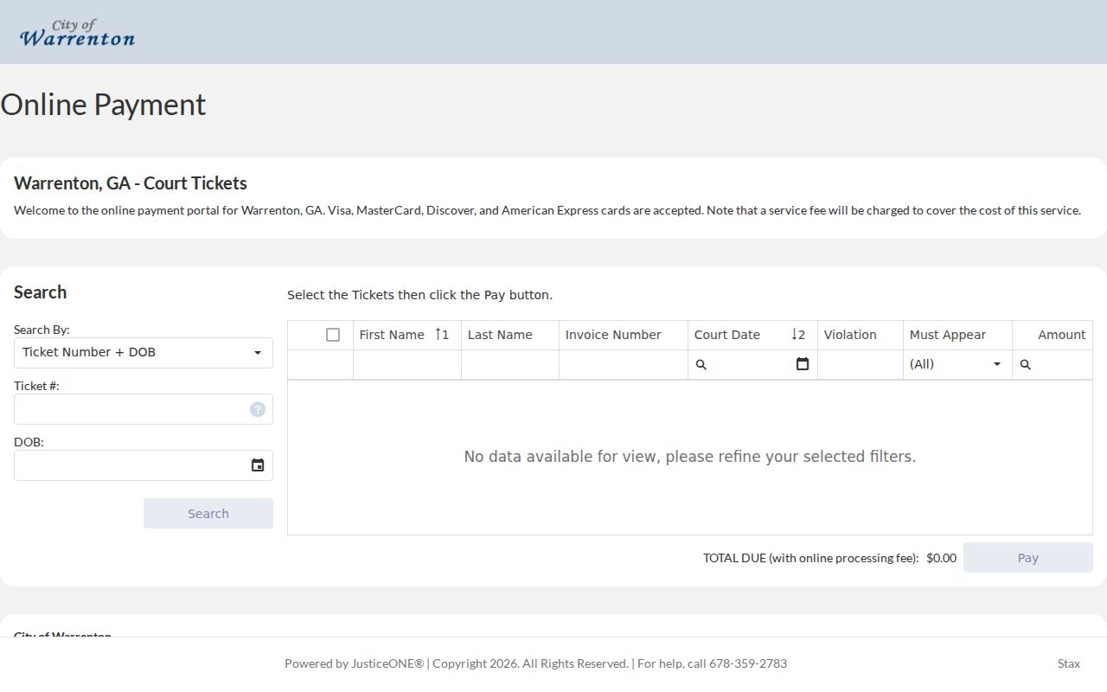Click the Court Date filter magnifier icon

point(701,365)
